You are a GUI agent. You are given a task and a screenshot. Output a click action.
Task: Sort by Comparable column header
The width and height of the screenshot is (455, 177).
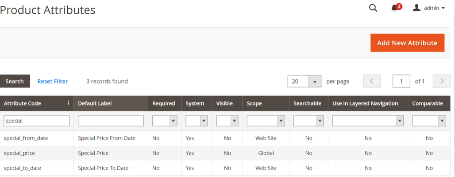pos(429,103)
